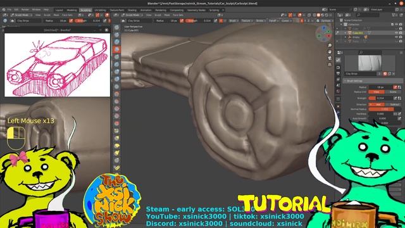Open the outliner filter funnel
This screenshot has width=405, height=228.
tap(394, 15)
